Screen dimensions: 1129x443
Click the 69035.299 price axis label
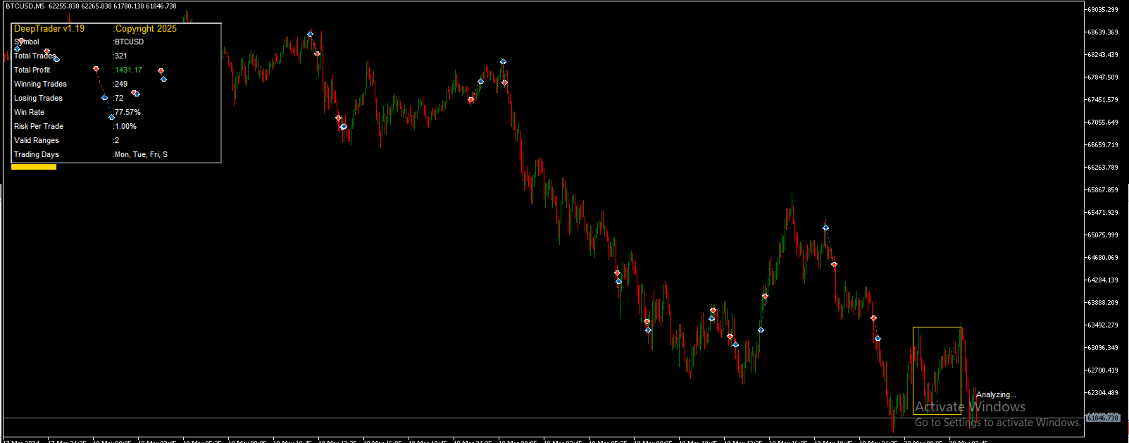pyautogui.click(x=1103, y=10)
